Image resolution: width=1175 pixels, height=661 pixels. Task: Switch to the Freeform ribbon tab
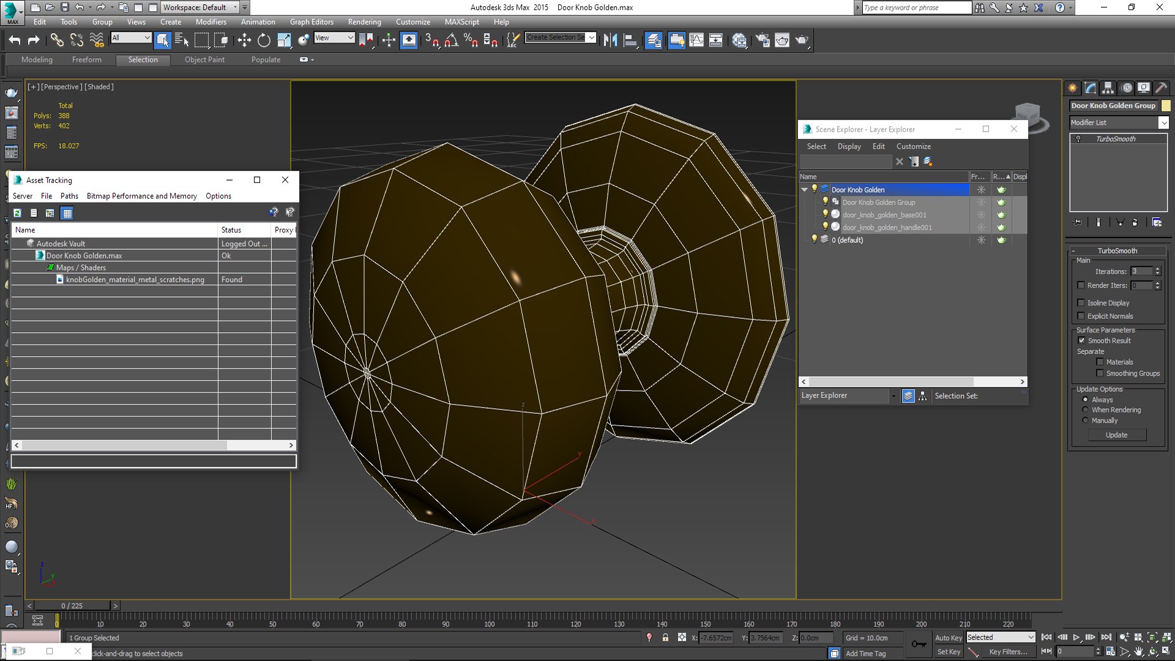[86, 60]
